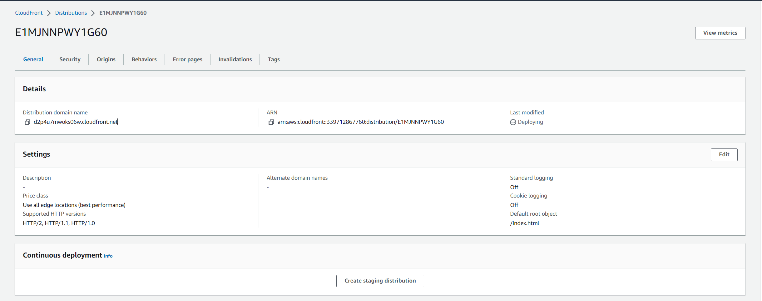Open the Origins tab
The image size is (762, 301).
coord(106,59)
